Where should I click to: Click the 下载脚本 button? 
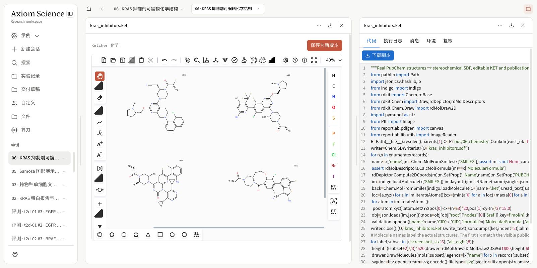coord(378,55)
